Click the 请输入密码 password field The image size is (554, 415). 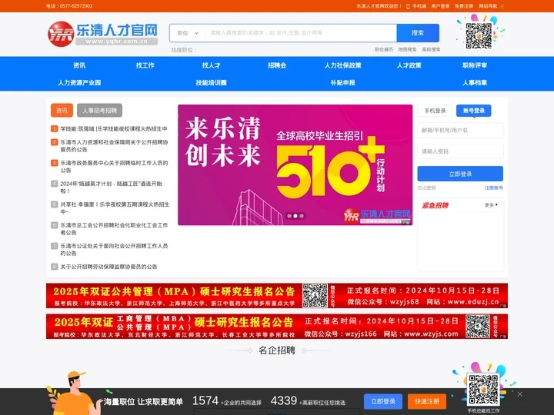point(460,151)
